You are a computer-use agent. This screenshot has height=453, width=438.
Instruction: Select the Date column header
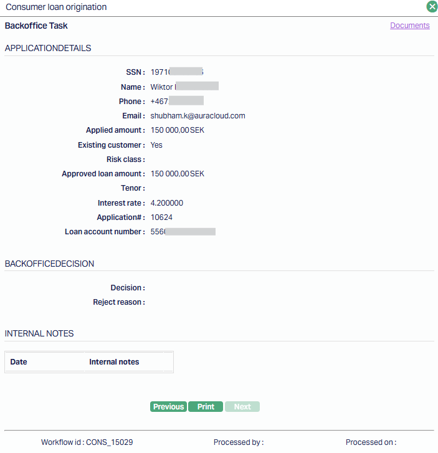pos(19,362)
